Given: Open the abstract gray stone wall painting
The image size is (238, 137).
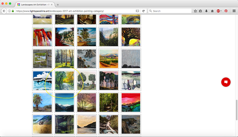Looking at the screenshot, I should pos(131,81).
